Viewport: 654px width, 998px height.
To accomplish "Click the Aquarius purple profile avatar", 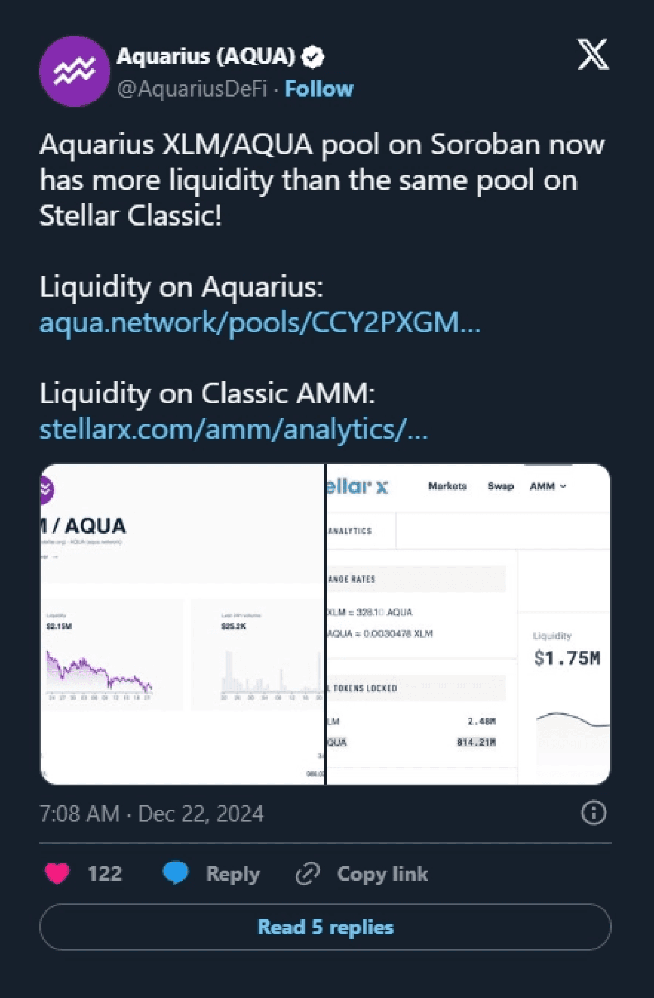I will 74,71.
